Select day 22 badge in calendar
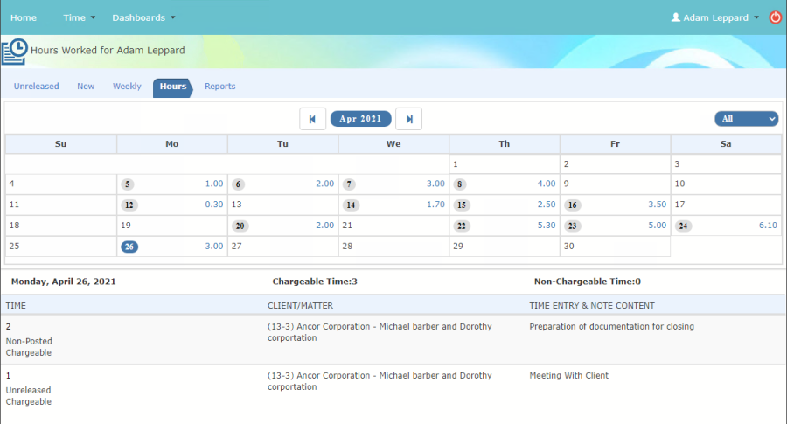 462,226
